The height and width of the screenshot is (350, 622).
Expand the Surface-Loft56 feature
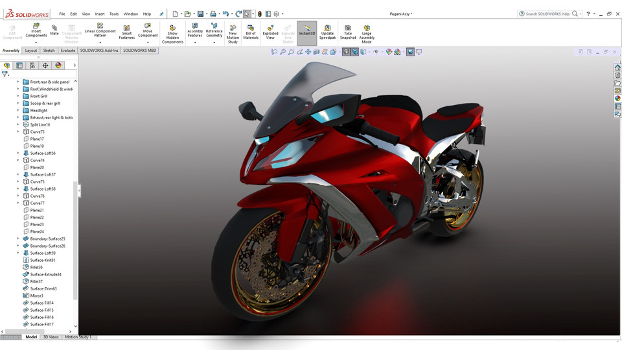18,153
